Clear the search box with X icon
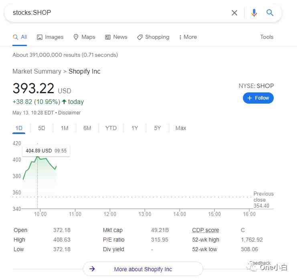The image size is (297, 280). [x=234, y=13]
